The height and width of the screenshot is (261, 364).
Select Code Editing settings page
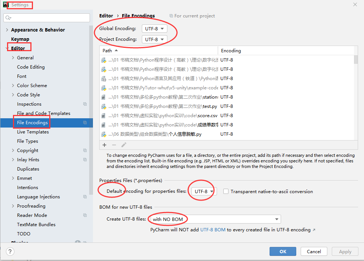point(31,67)
